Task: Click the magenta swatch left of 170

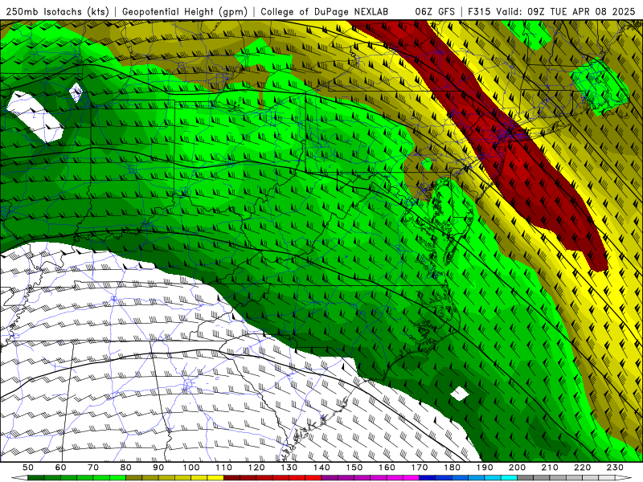Action: pos(412,478)
